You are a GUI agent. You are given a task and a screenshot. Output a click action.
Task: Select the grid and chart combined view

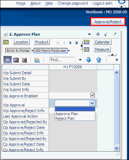pos(16,60)
